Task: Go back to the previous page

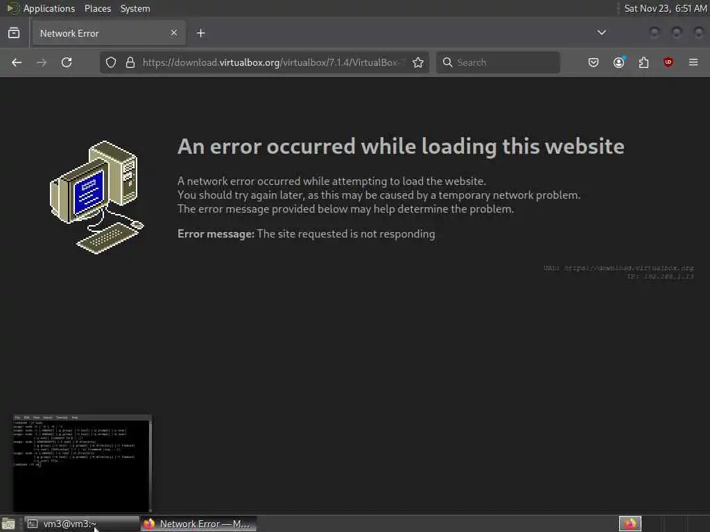Action: [17, 62]
